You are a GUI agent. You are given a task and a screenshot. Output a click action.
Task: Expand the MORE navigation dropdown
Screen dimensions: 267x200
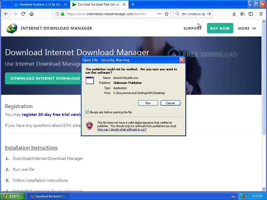tap(247, 28)
